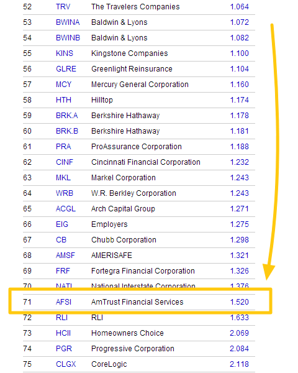Screen dimensions: 298x373
Task: Select the KINS ticker link
Action: 65,53
